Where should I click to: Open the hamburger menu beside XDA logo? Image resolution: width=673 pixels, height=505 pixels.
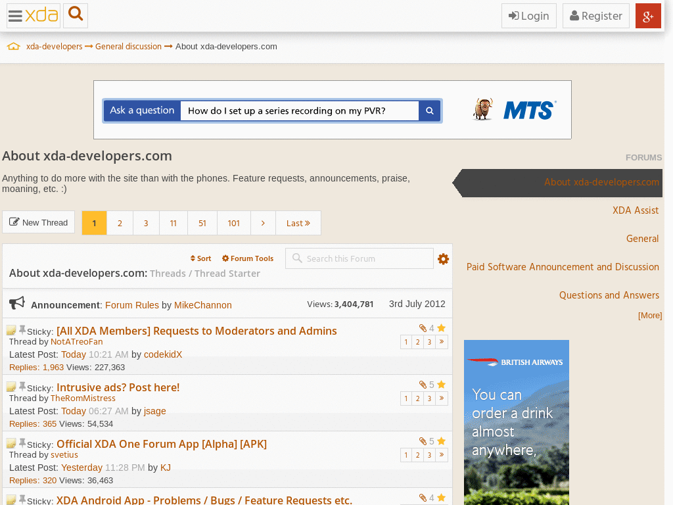coord(15,16)
